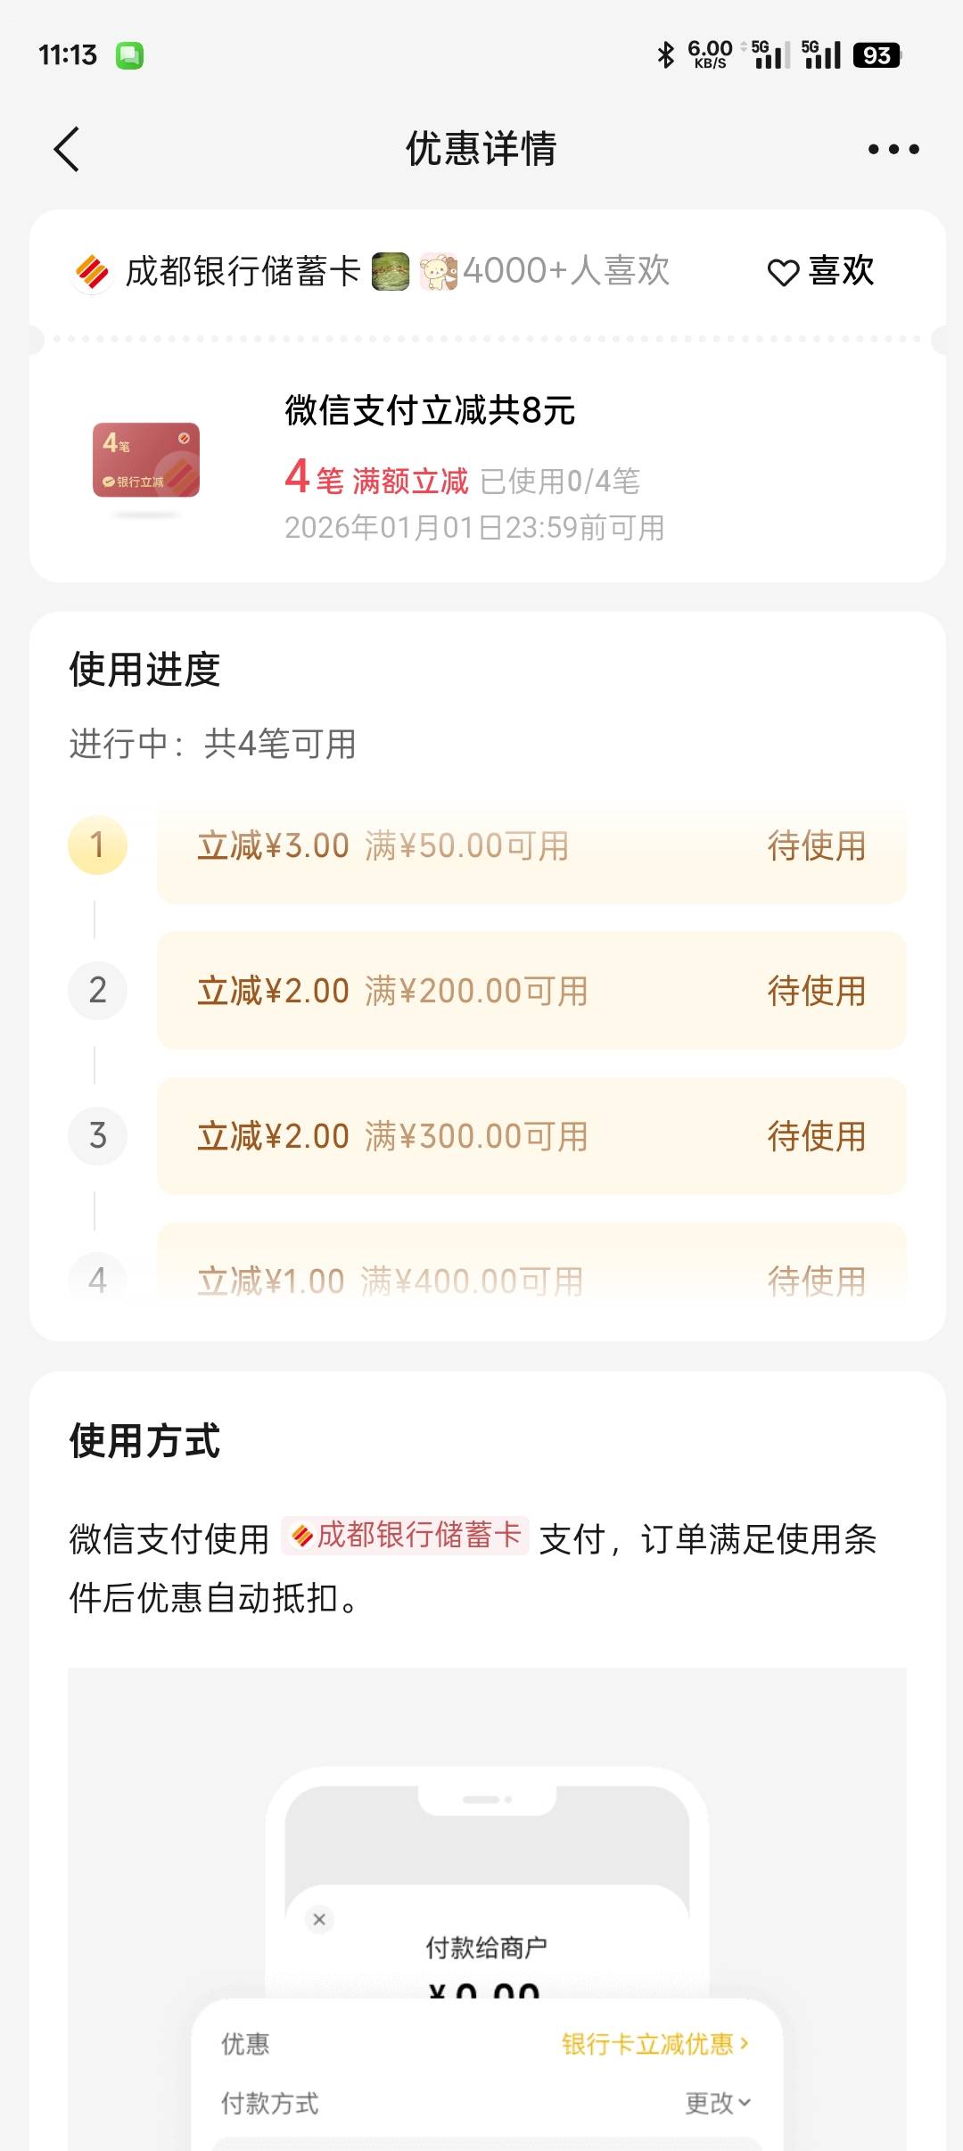Screen dimensions: 963x2151
Task: Select step 3 circle in progress
Action: click(x=97, y=1135)
